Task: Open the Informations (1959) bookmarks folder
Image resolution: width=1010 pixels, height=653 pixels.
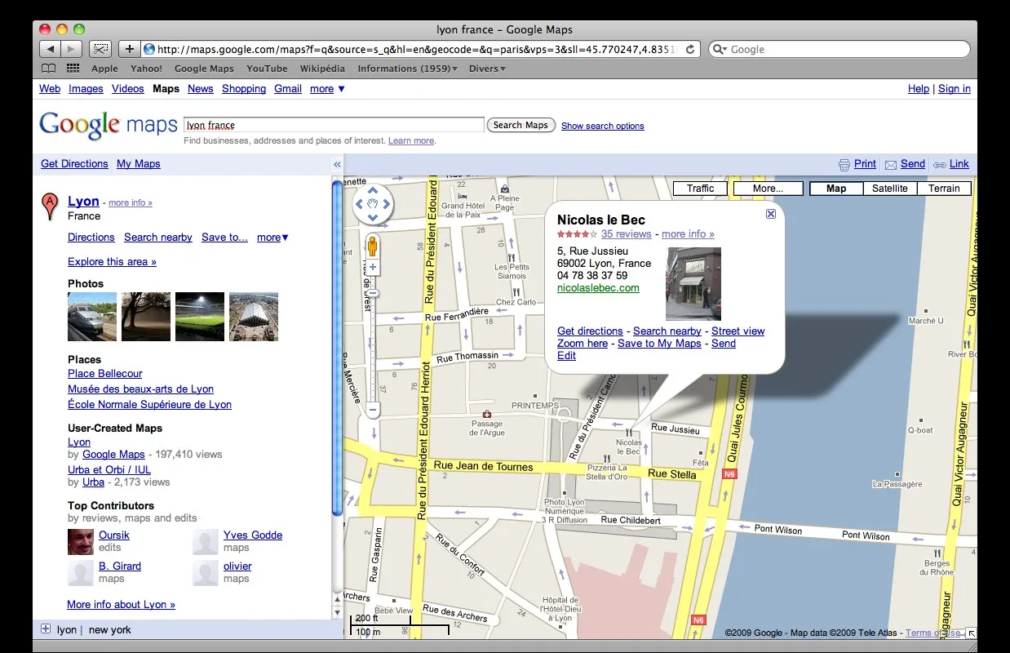Action: [x=407, y=69]
